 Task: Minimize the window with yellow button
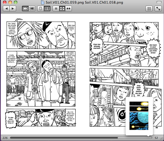tap(10, 2)
